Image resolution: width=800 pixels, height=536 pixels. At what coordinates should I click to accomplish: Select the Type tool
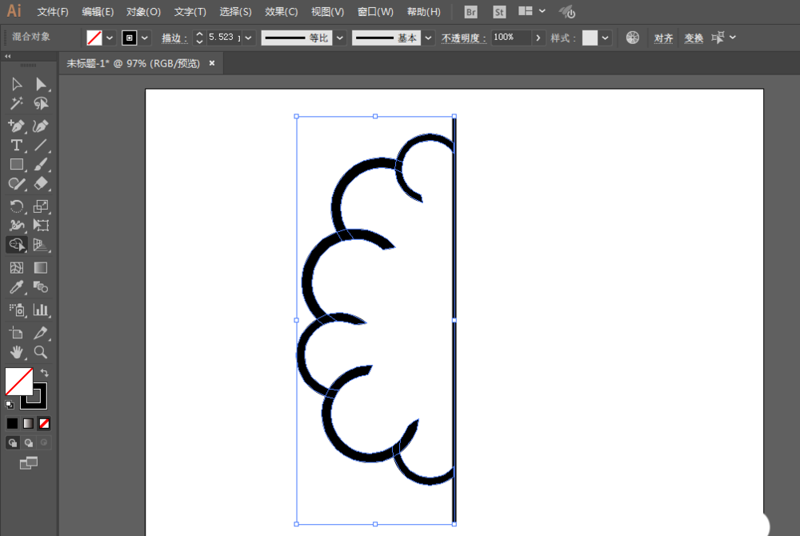coord(16,145)
